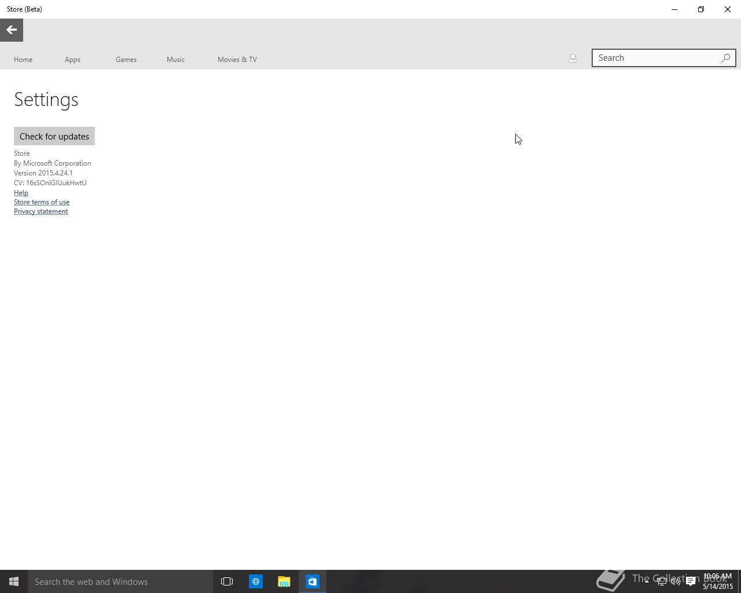Open the Movies & TV tab
The image size is (741, 593).
[x=237, y=60]
